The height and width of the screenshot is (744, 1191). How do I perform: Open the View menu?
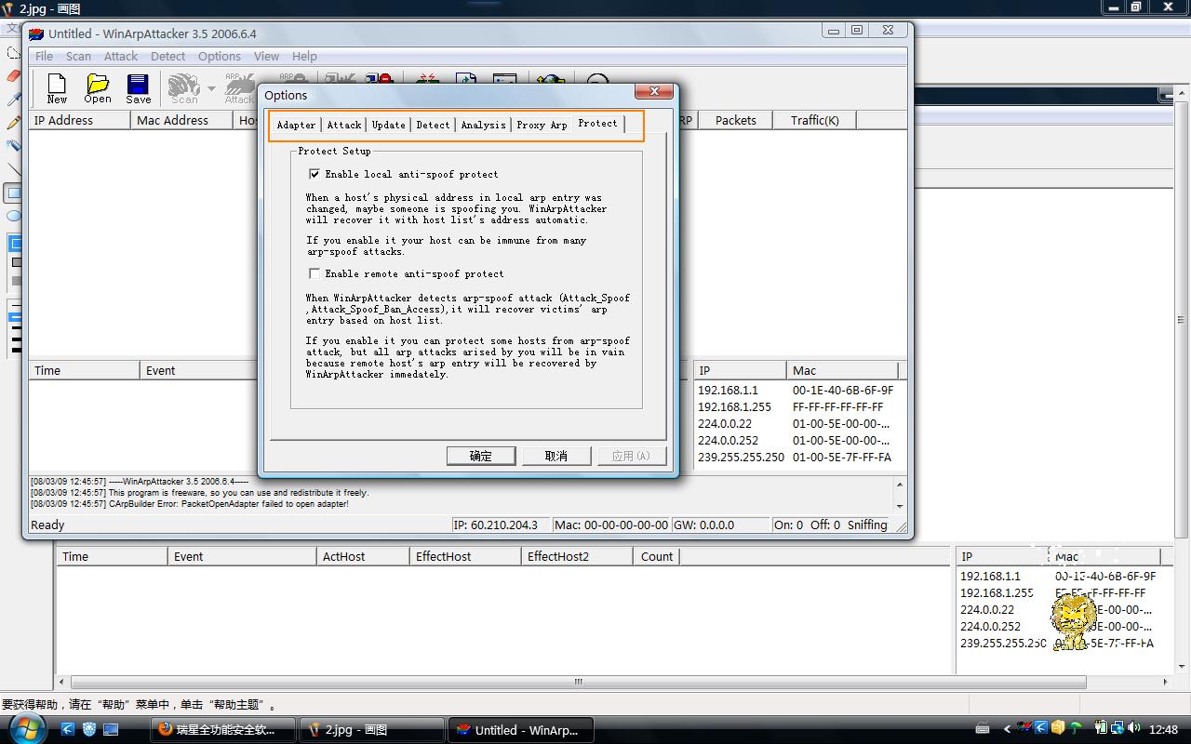pos(266,56)
